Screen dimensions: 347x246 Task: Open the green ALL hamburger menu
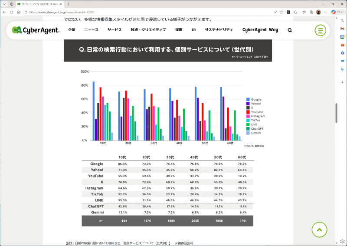coord(320,30)
